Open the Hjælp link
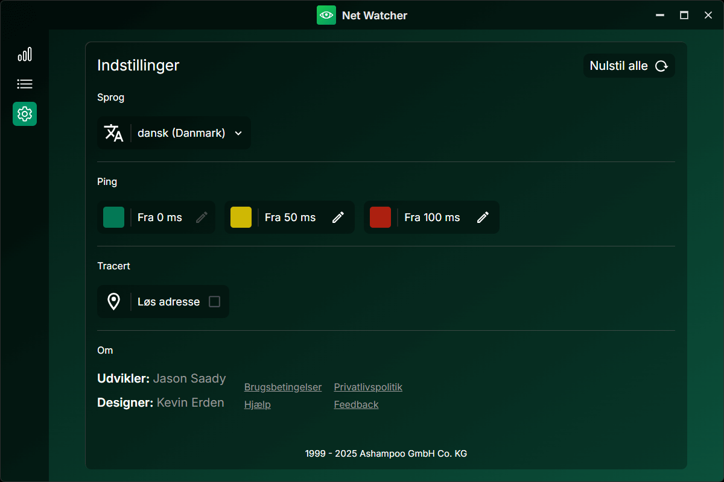Viewport: 724px width, 482px height. (x=258, y=404)
